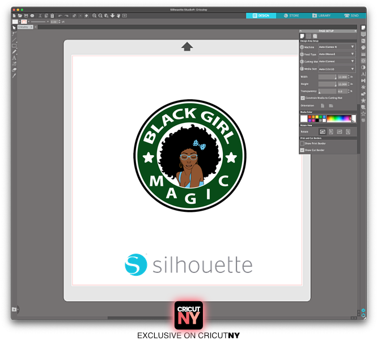Click the Black Girl Magic logo on canvas
Screen dimensions: 377x342
[x=190, y=155]
